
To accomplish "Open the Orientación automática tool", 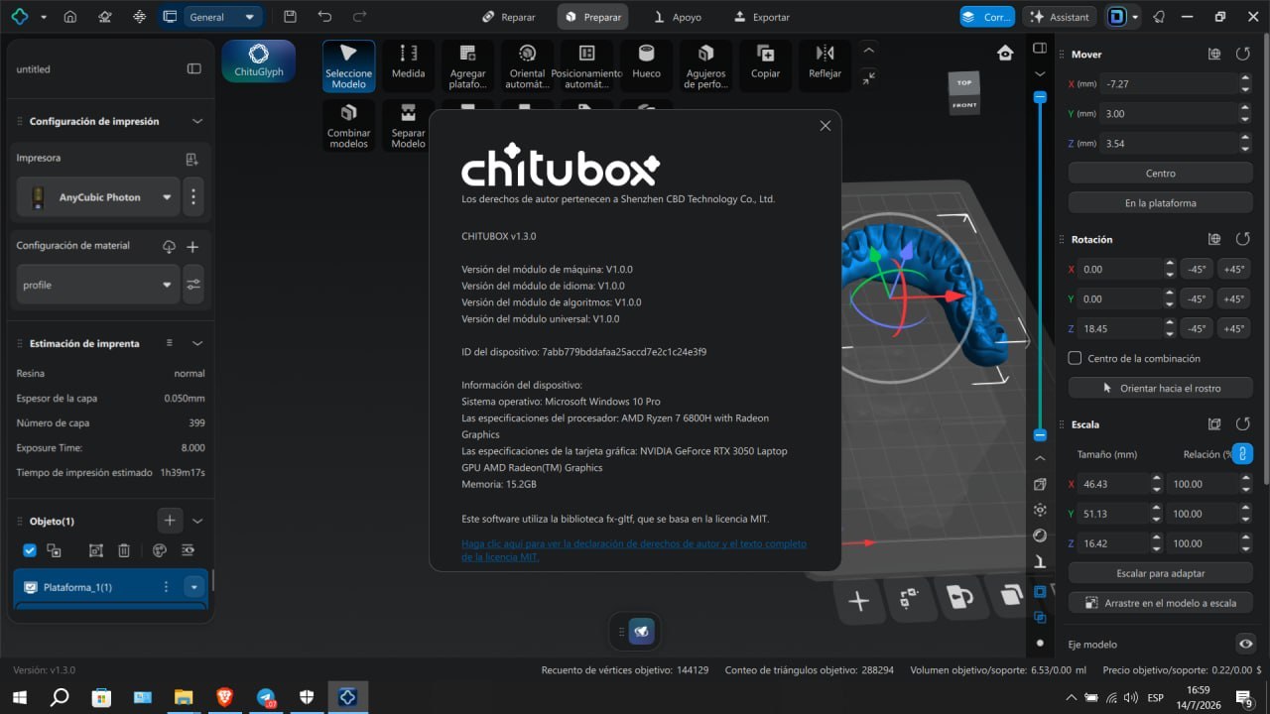I will tap(527, 65).
